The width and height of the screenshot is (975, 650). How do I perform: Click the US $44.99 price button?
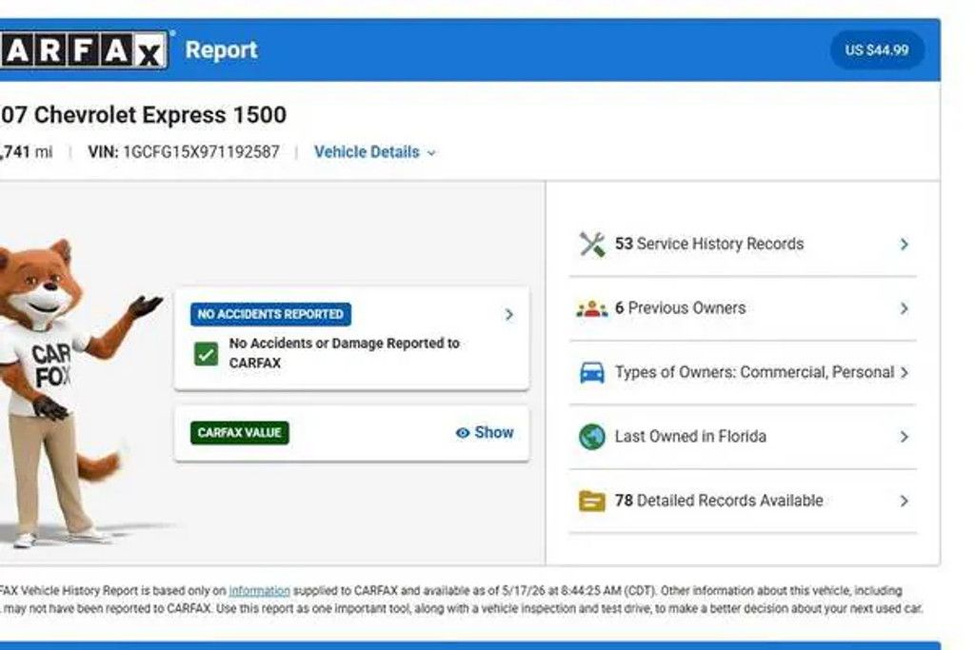click(877, 49)
